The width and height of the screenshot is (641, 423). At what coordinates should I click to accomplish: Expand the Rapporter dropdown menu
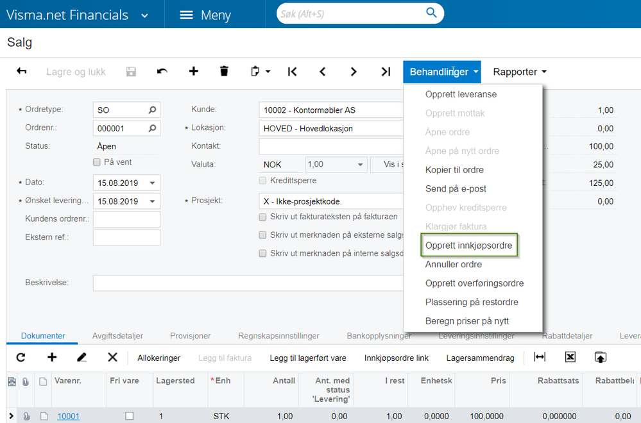coord(520,72)
